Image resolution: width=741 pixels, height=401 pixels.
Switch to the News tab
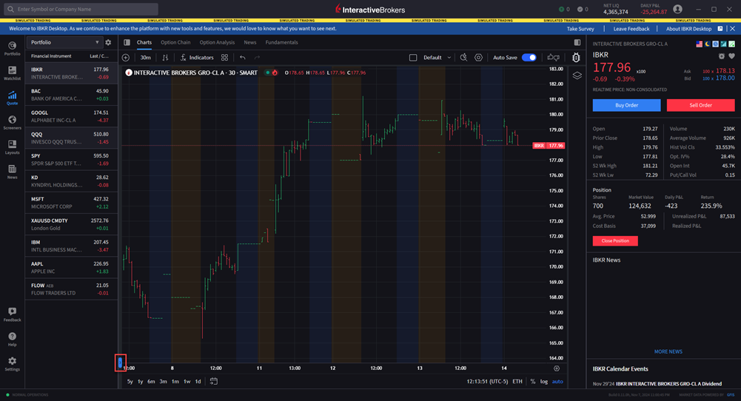point(250,42)
